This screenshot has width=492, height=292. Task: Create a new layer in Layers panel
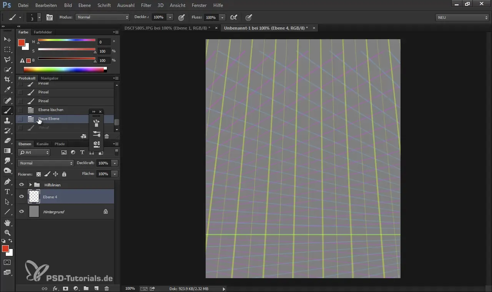(x=96, y=288)
